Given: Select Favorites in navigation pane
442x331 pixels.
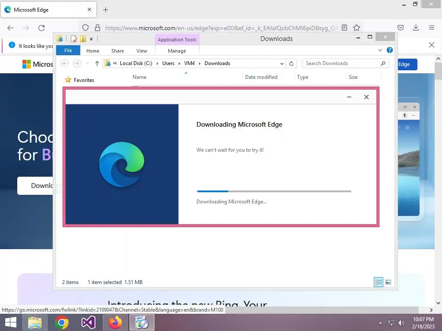Looking at the screenshot, I should (80, 80).
